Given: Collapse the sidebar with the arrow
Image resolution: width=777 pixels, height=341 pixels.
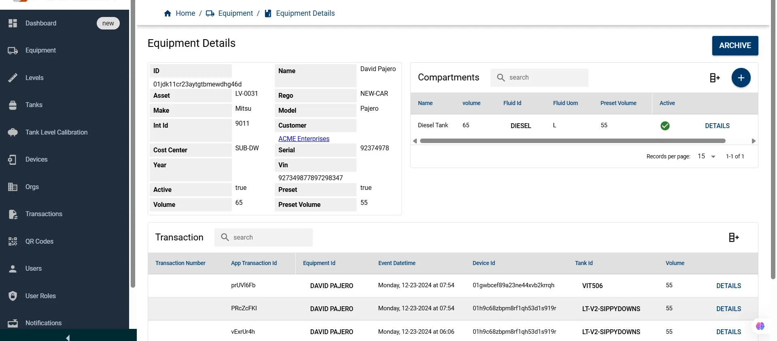Looking at the screenshot, I should click(68, 337).
